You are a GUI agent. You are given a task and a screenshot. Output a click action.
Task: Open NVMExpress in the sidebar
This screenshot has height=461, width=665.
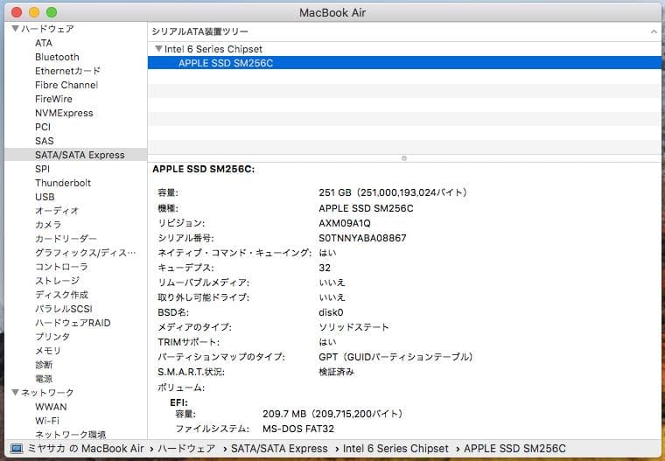pyautogui.click(x=64, y=113)
